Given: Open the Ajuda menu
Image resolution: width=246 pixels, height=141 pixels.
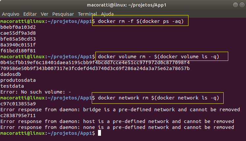Looking at the screenshot, I should tap(107, 14).
